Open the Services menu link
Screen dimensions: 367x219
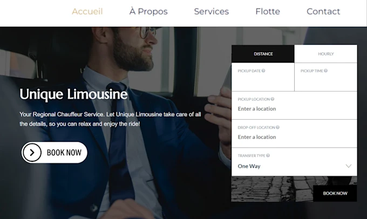[212, 11]
